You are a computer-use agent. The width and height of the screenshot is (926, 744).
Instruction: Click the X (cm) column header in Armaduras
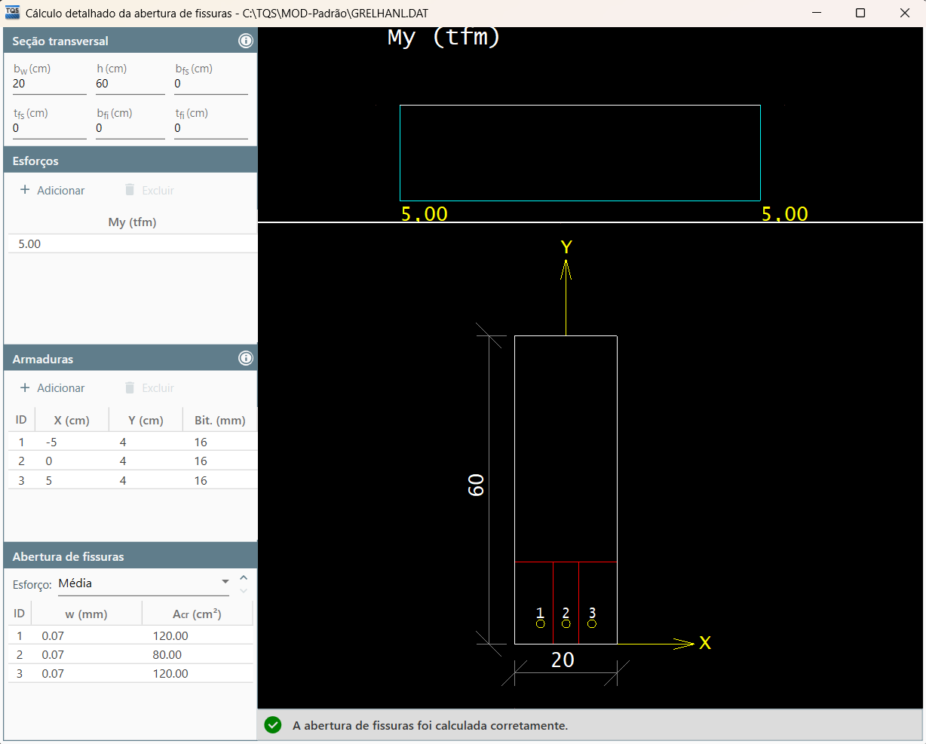(x=72, y=420)
